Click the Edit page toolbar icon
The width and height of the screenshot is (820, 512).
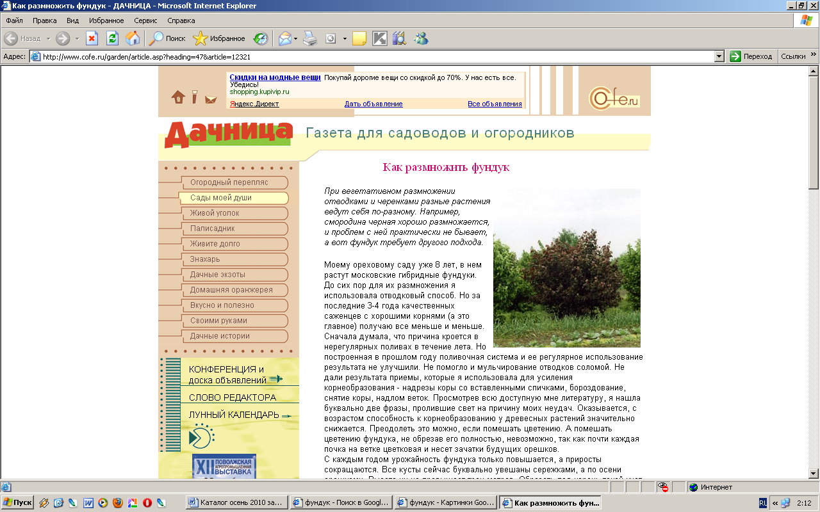pyautogui.click(x=331, y=38)
